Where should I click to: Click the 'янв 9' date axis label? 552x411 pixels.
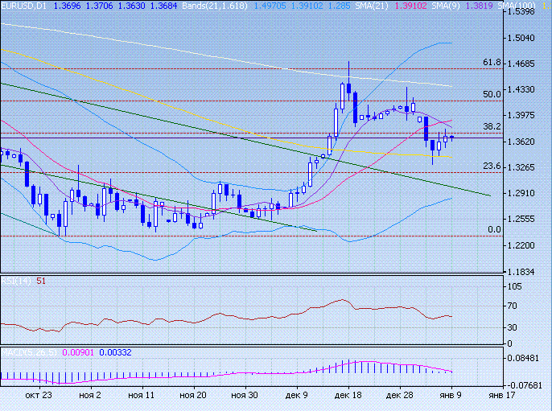click(451, 396)
